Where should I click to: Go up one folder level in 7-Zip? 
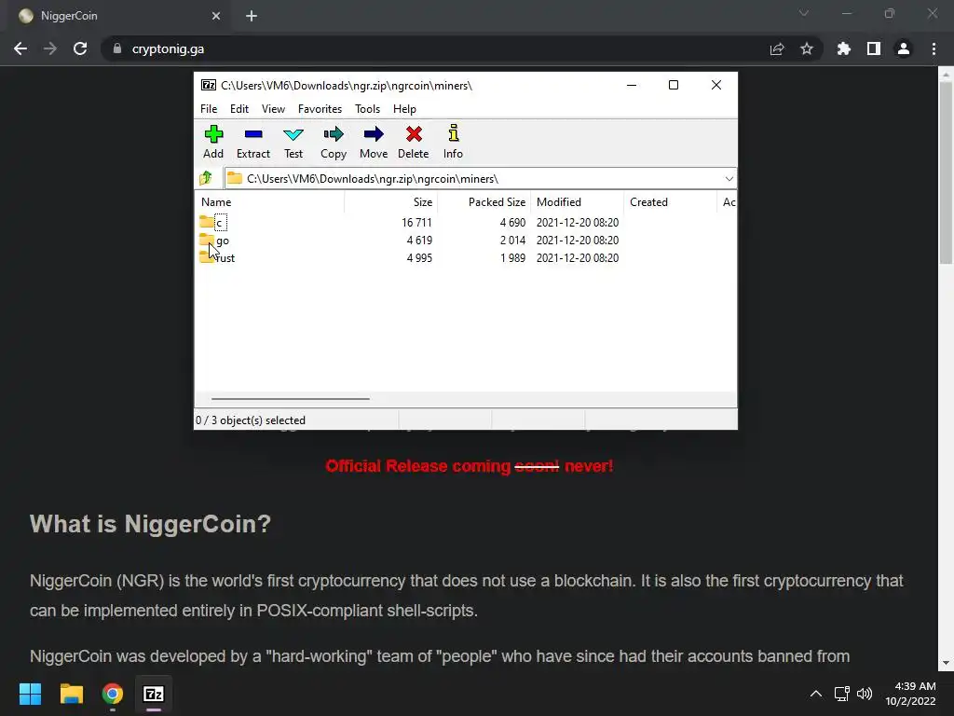click(x=206, y=178)
